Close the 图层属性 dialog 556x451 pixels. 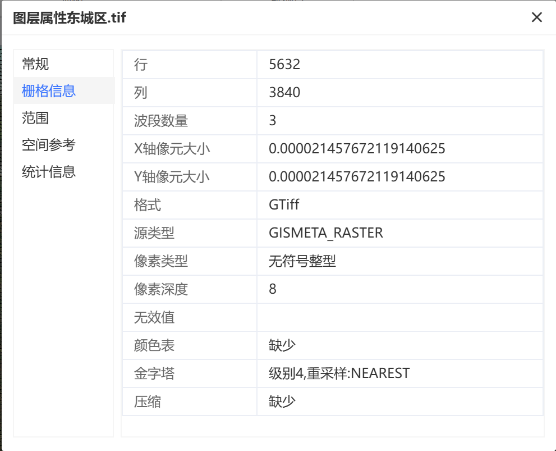(536, 17)
